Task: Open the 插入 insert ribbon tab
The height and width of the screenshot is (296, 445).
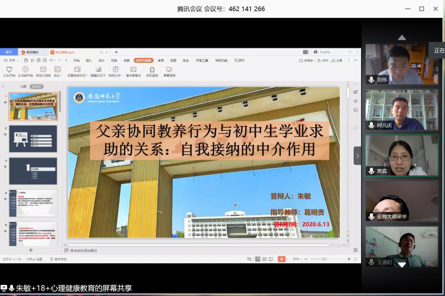Action: [88, 60]
